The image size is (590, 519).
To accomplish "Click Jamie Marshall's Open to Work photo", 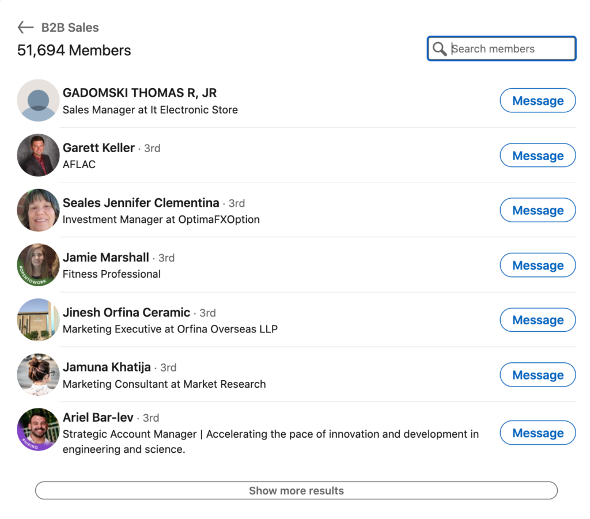I will (x=39, y=265).
